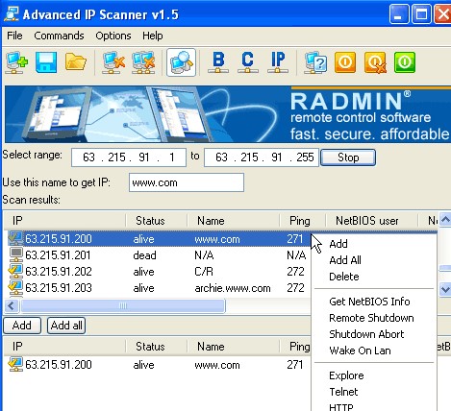451x411 pixels.
Task: Select the 63.215.91.203 row
Action: tap(159, 288)
